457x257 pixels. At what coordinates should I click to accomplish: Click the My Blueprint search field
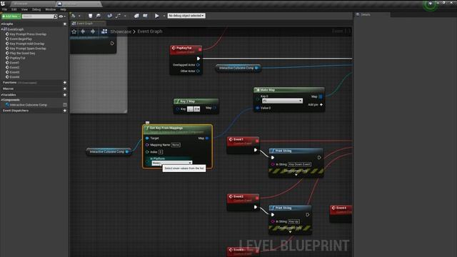38,16
